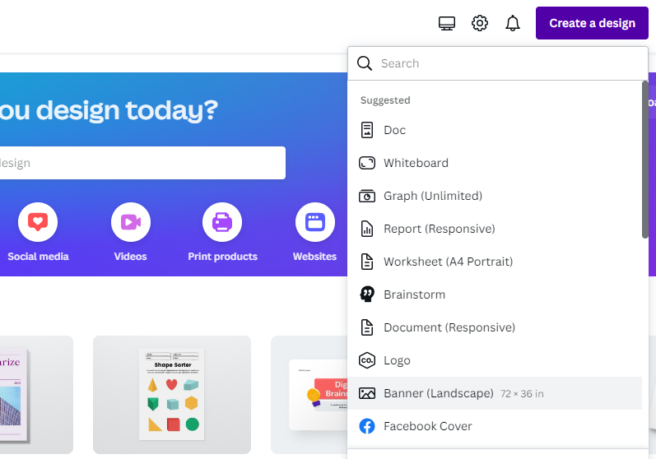This screenshot has height=459, width=656.
Task: Open Websites category icon
Action: pos(315,222)
